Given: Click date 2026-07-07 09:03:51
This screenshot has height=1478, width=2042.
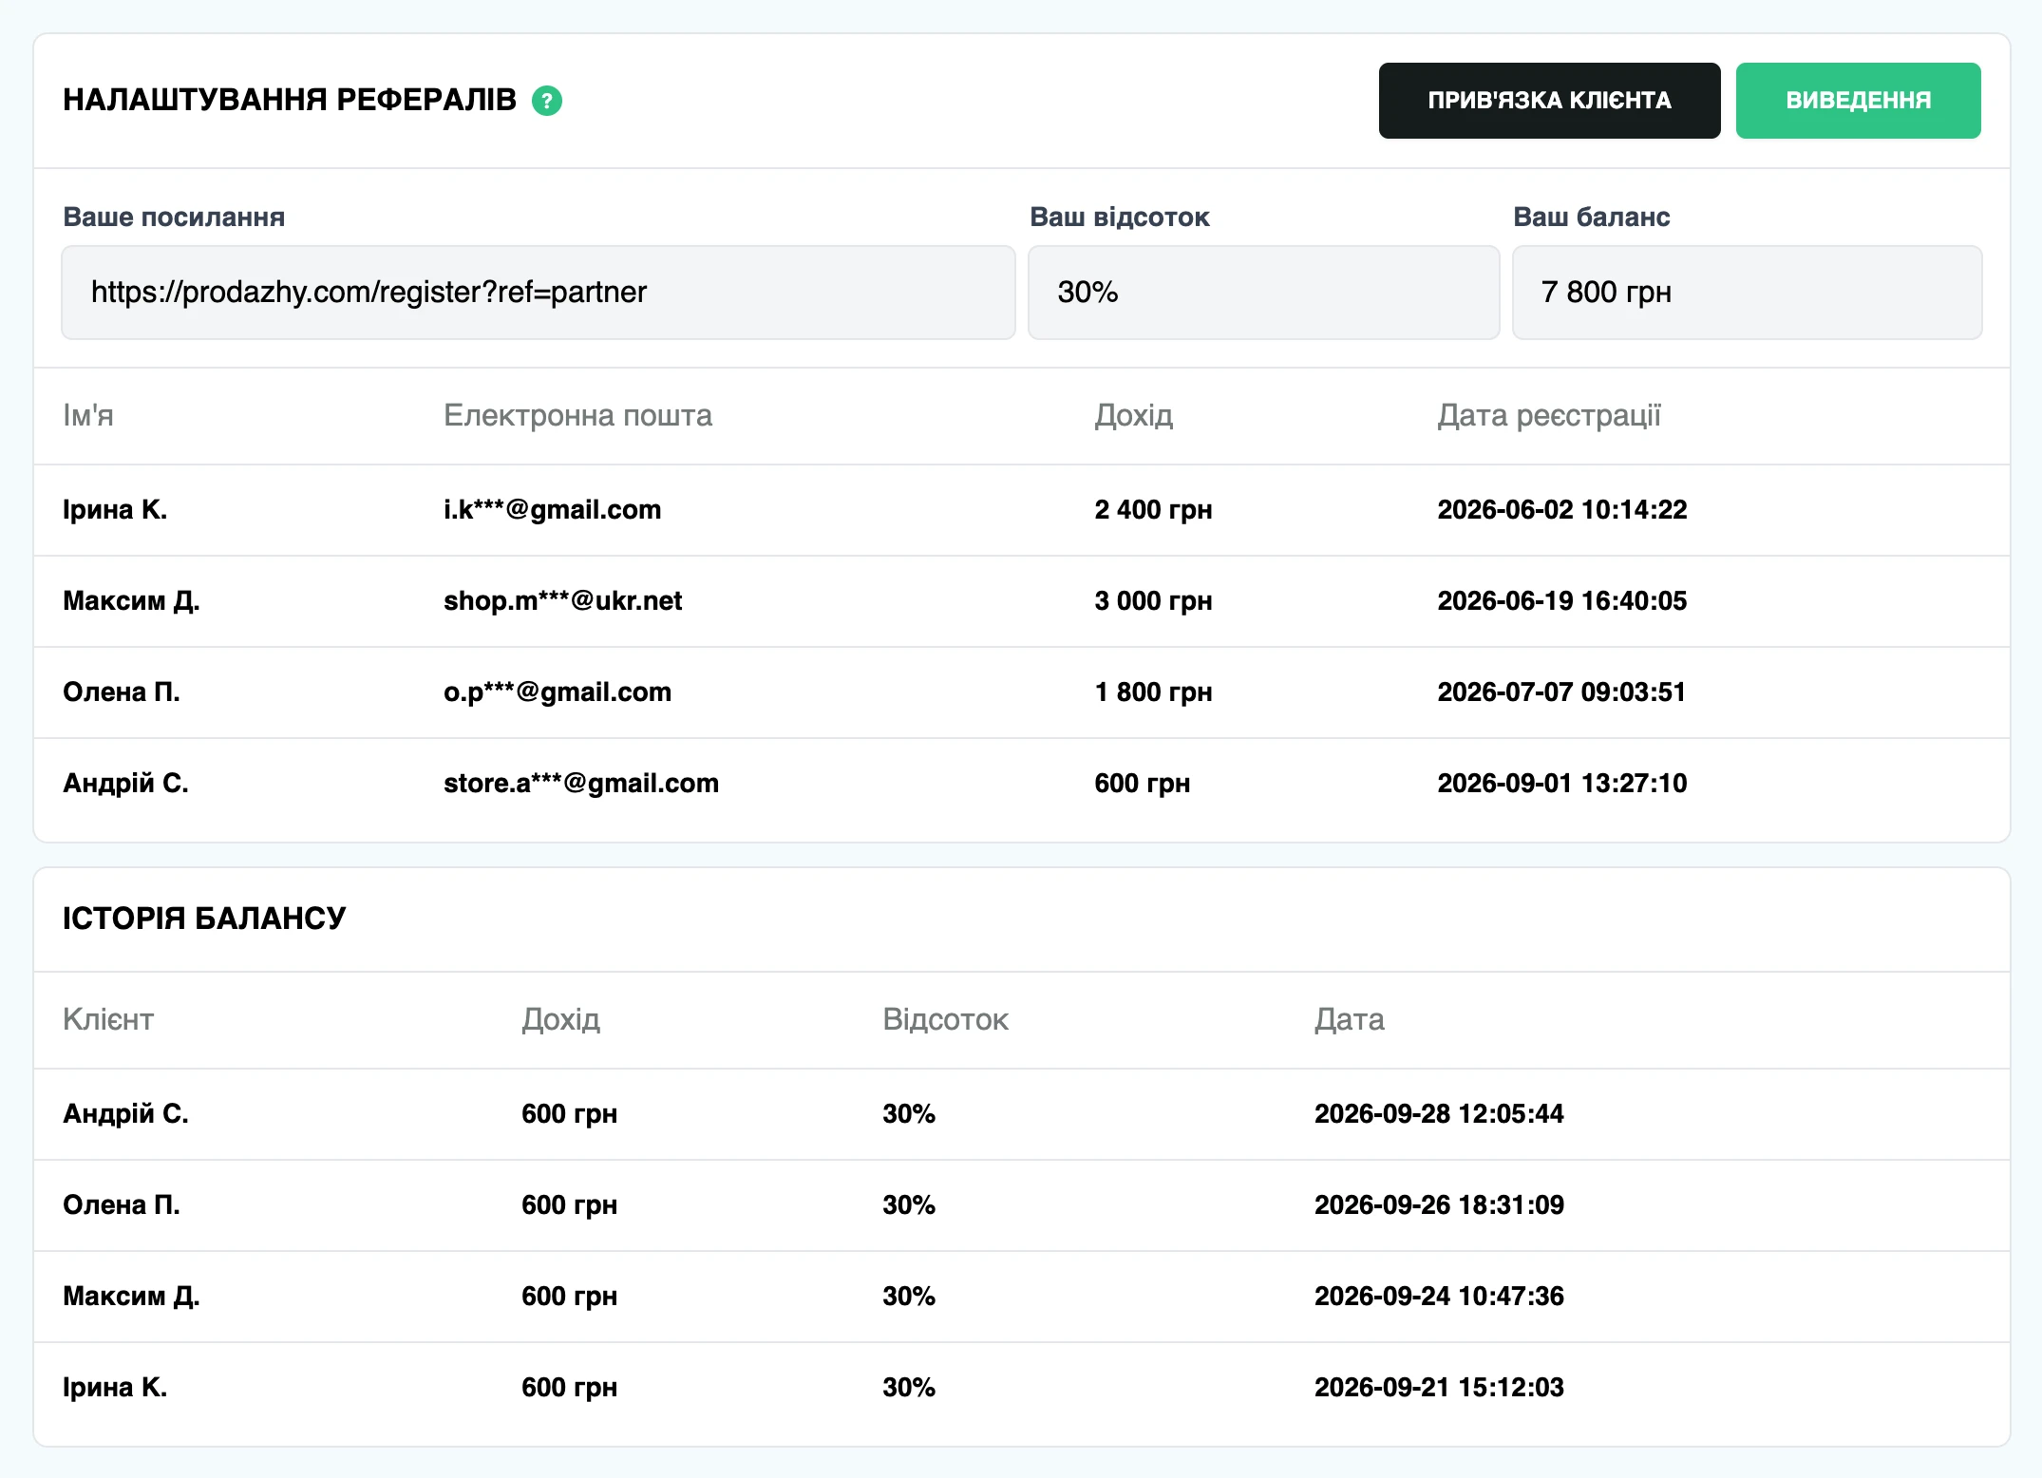Looking at the screenshot, I should tap(1561, 692).
